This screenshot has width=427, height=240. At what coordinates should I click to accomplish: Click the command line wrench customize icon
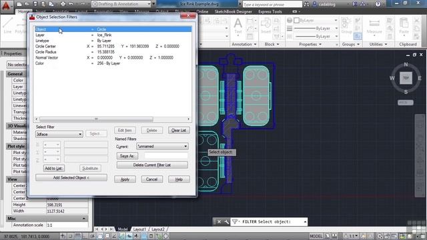click(x=226, y=222)
